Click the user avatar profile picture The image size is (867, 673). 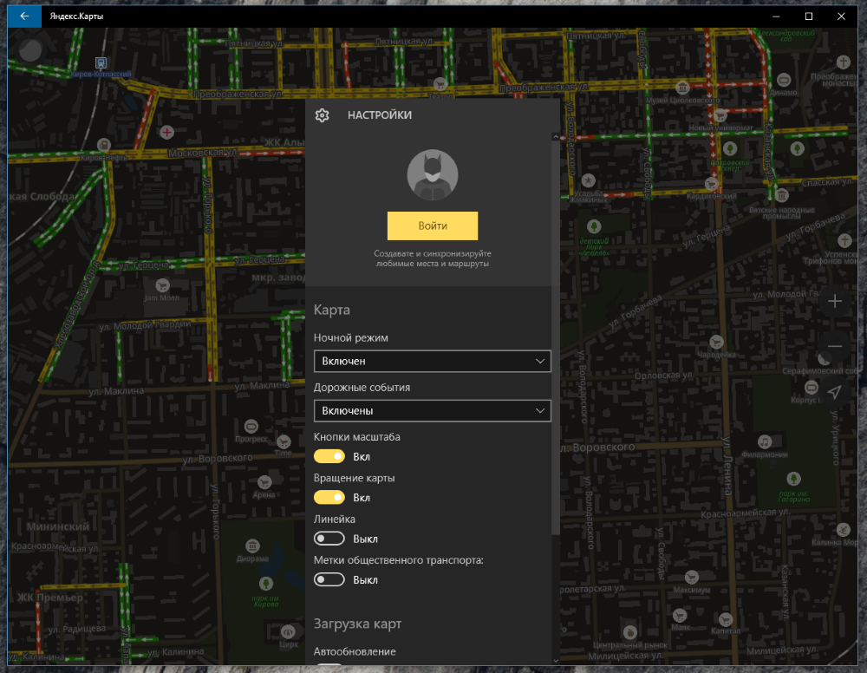pos(432,175)
